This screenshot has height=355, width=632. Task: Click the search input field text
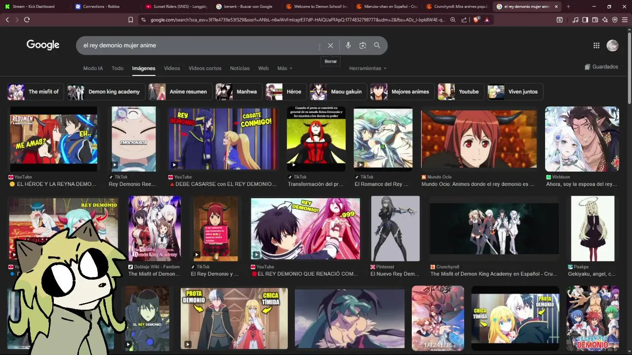(119, 45)
